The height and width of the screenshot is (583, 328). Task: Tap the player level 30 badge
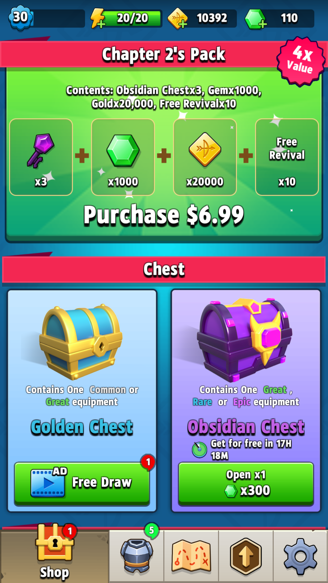tap(21, 17)
